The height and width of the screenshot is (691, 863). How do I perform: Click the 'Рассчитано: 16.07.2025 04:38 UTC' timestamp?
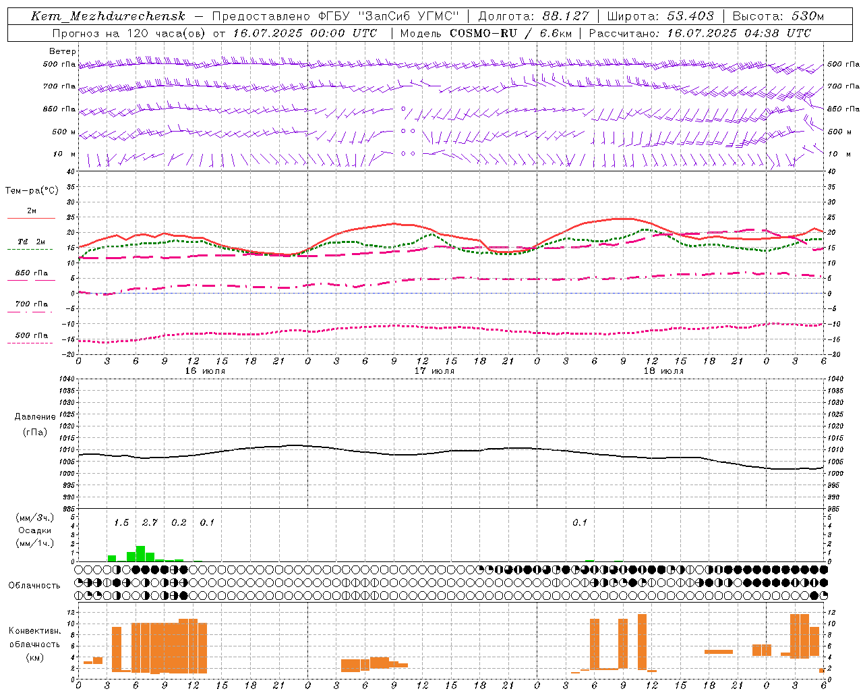point(700,33)
